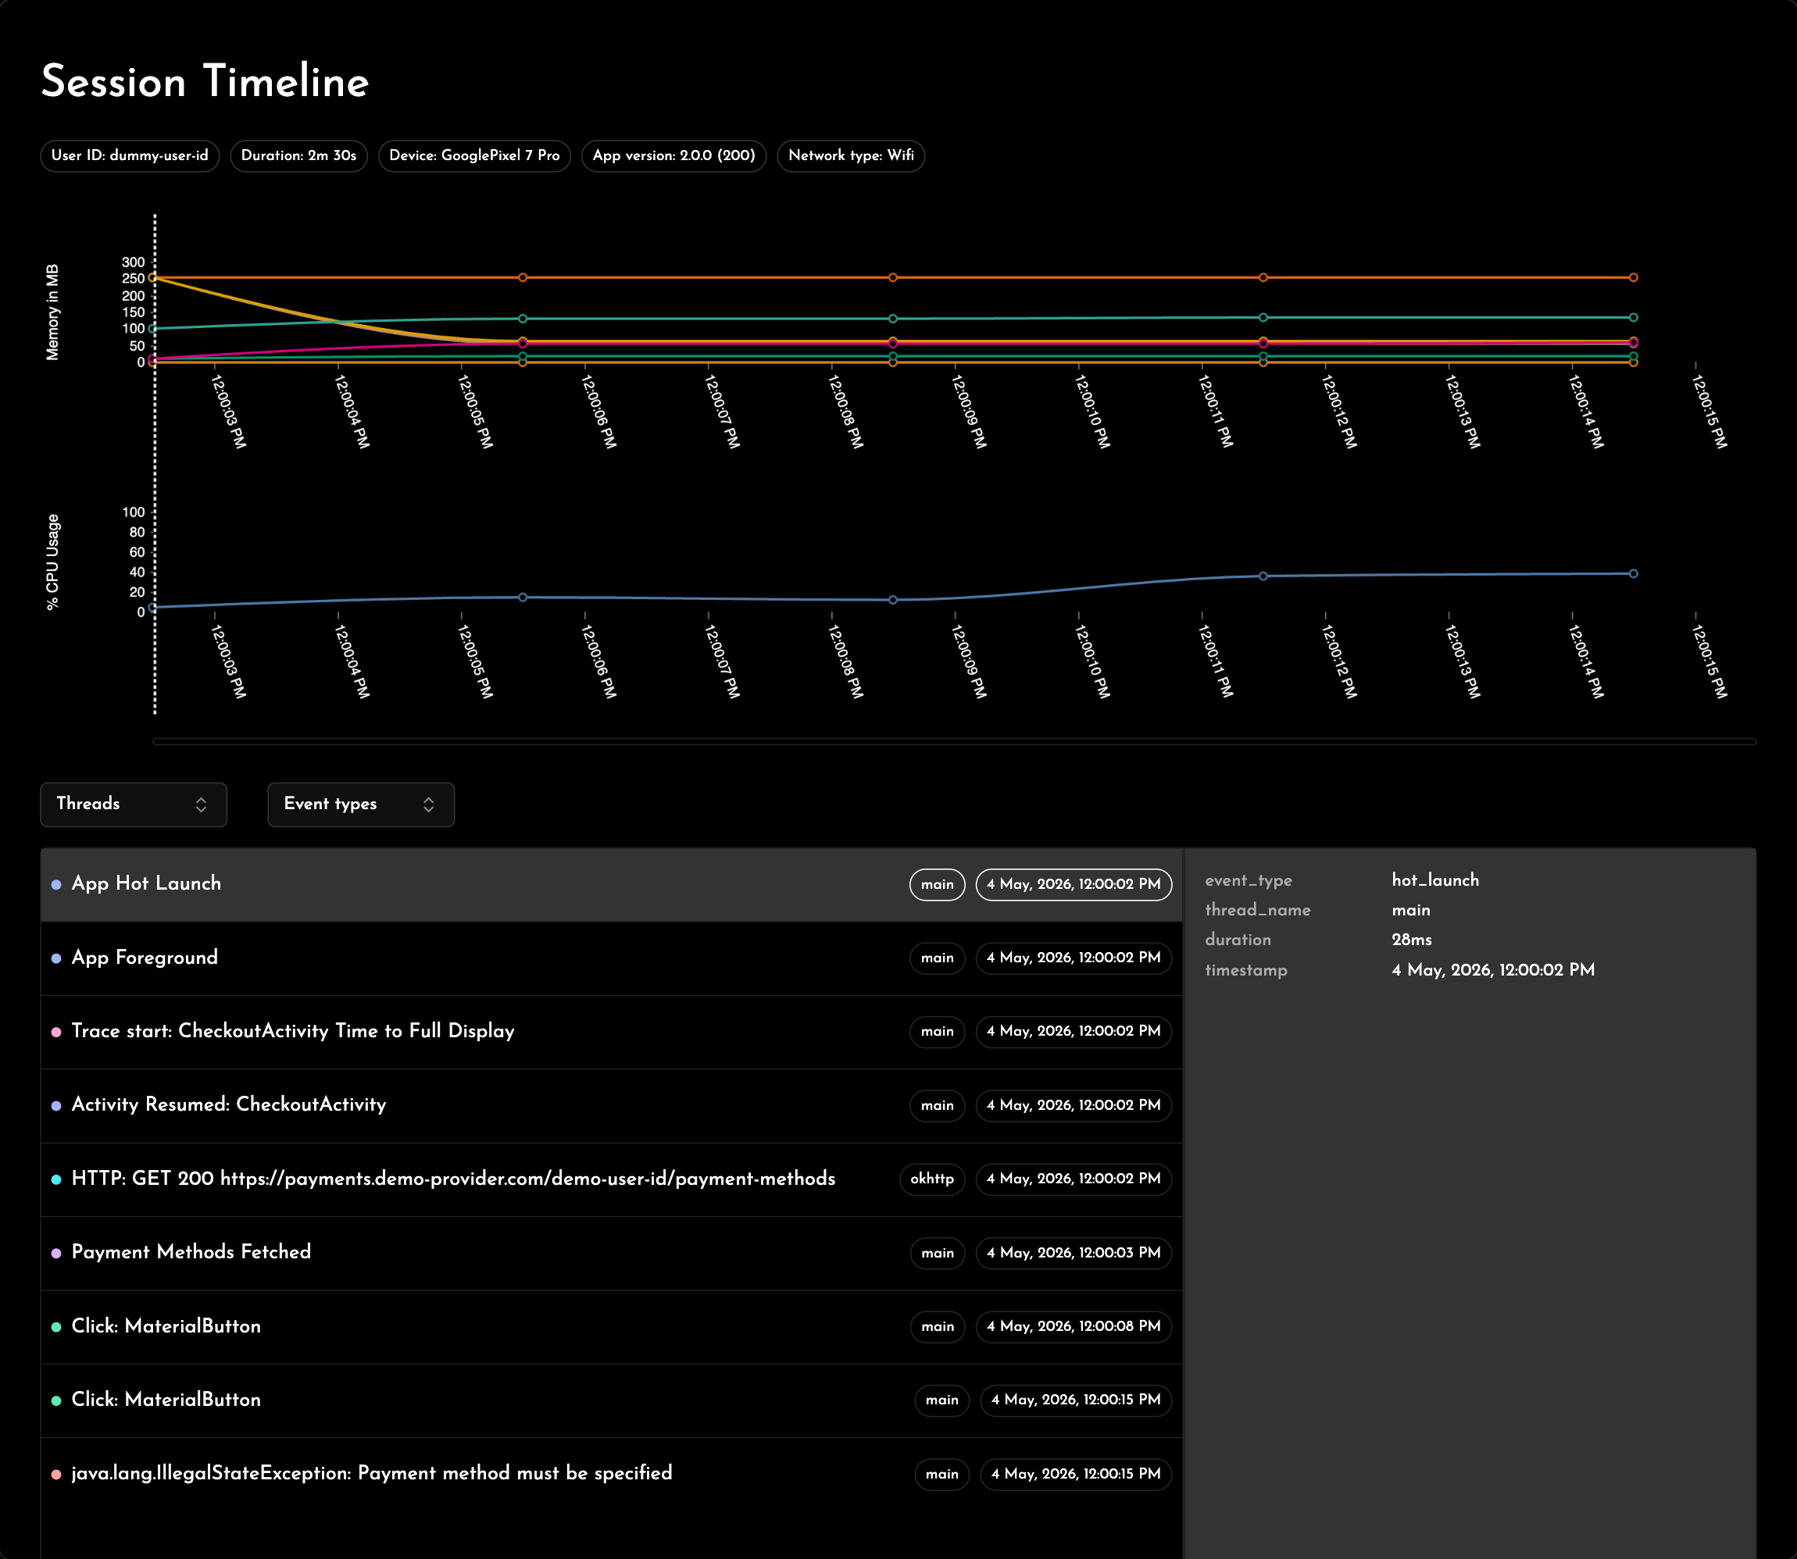Click the Threads dropdown chevron icon

click(201, 804)
